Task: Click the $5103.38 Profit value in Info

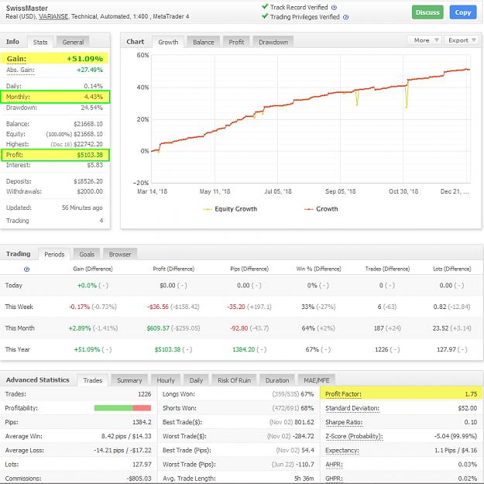Action: 90,155
